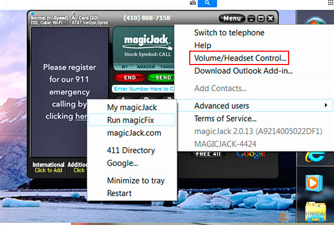Focus the Enter Number Here field
Screen dimensions: 334x225
click(143, 89)
